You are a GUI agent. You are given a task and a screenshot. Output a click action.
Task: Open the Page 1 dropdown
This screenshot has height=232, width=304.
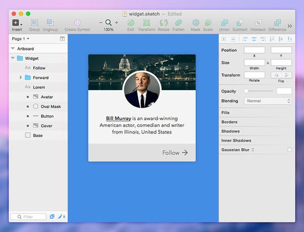pos(20,39)
